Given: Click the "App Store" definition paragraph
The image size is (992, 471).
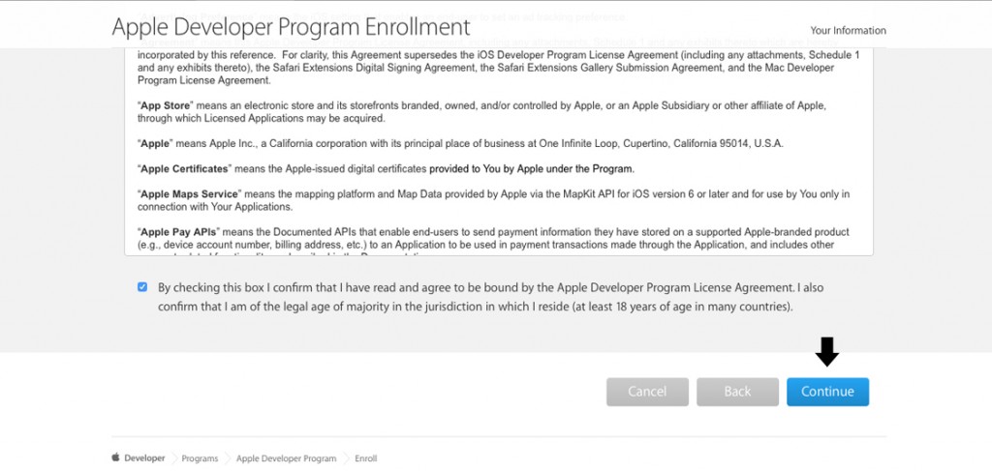Looking at the screenshot, I should (481, 112).
